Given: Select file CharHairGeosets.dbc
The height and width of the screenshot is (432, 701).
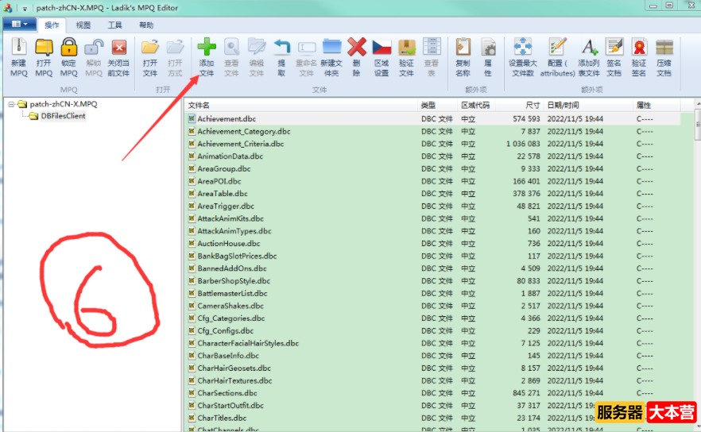Looking at the screenshot, I should [x=234, y=368].
